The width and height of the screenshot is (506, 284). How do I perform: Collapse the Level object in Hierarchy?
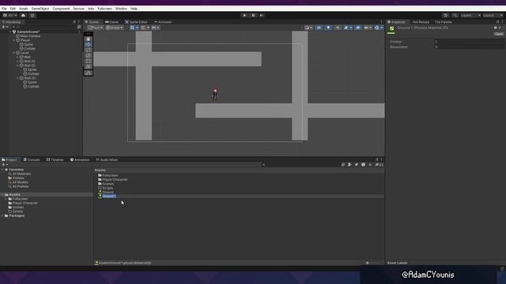[14, 53]
